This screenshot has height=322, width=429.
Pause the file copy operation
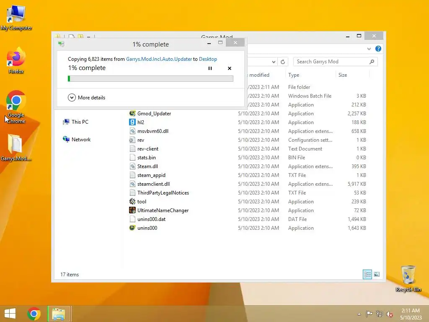210,68
